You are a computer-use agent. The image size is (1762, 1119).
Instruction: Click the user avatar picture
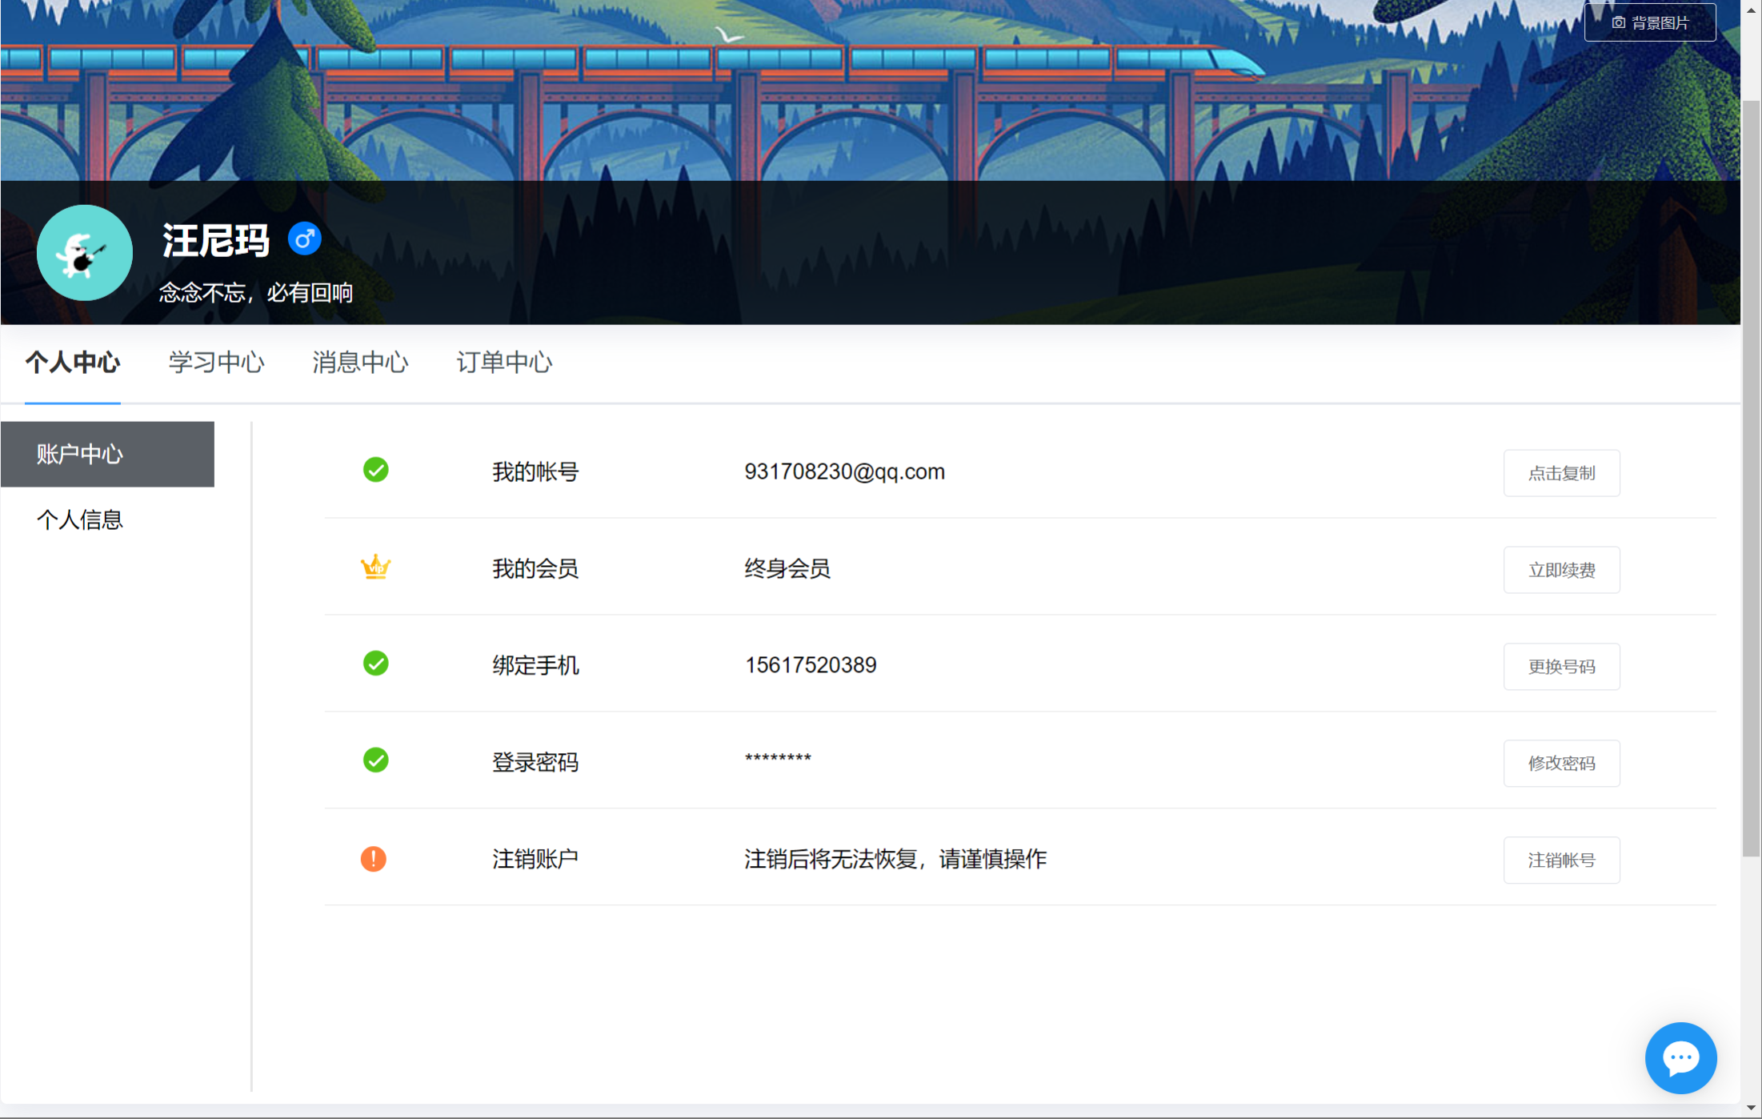(84, 253)
